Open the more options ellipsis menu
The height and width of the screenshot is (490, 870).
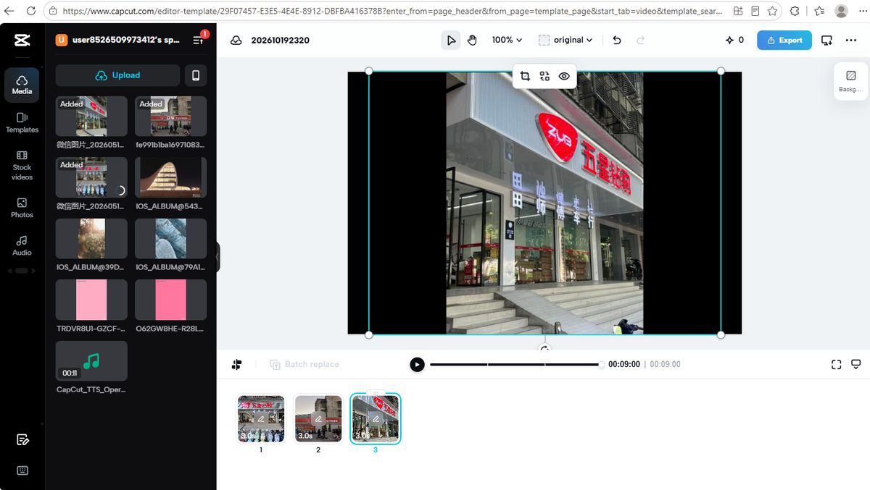pyautogui.click(x=851, y=41)
